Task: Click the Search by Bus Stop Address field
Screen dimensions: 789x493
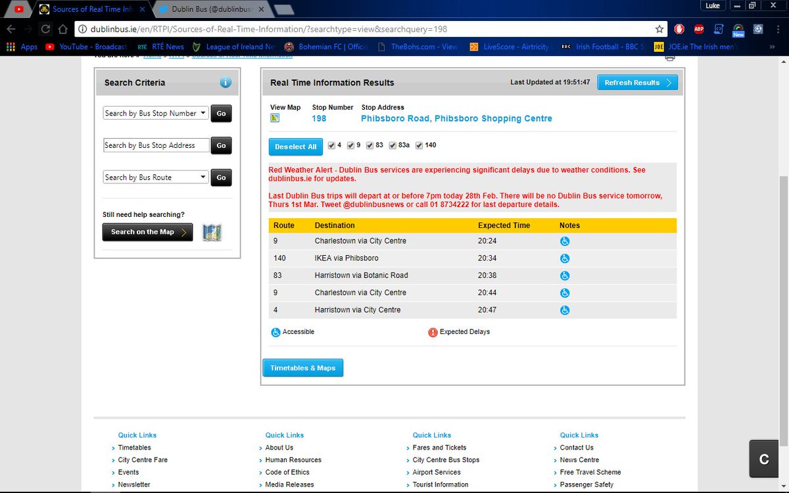Action: pyautogui.click(x=156, y=145)
